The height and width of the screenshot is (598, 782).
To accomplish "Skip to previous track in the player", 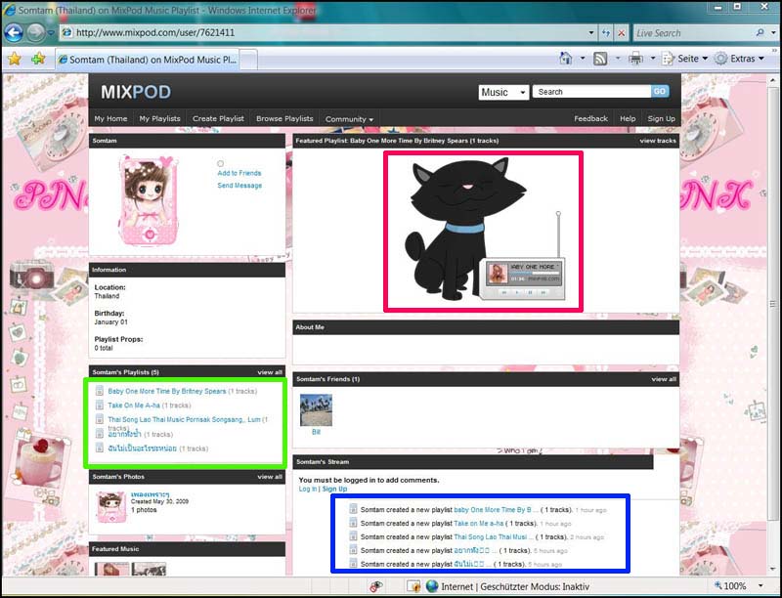I will (x=504, y=292).
